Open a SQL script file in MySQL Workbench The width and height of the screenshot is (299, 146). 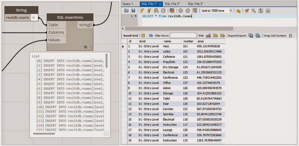126,11
